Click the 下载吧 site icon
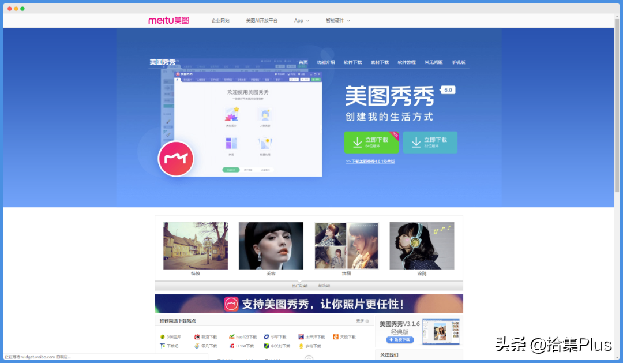 (163, 346)
